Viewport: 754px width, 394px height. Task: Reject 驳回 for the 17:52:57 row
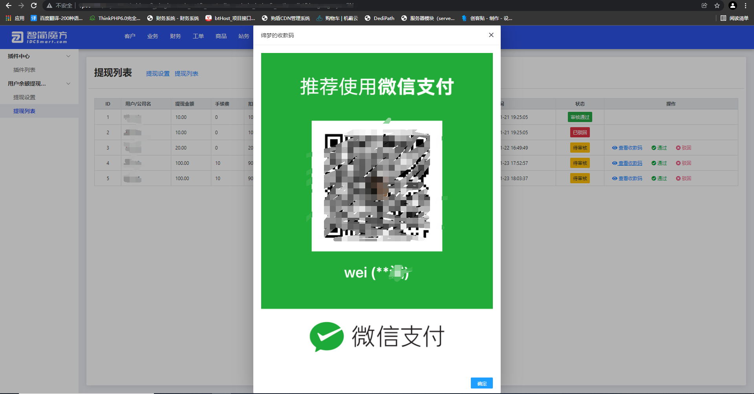pyautogui.click(x=683, y=163)
